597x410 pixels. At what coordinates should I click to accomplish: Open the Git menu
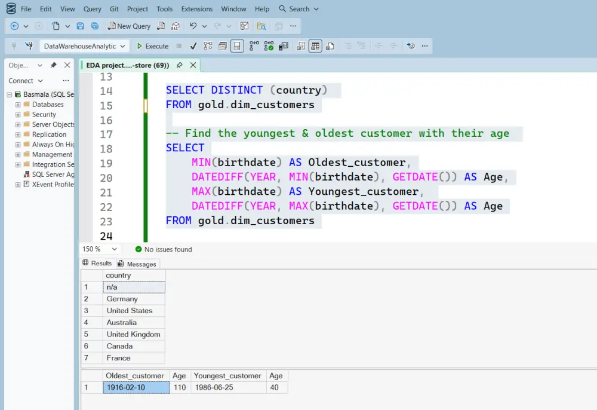pos(114,9)
